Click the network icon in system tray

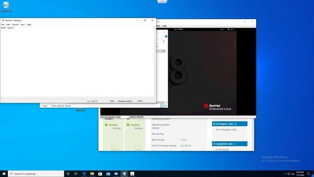tap(289, 174)
